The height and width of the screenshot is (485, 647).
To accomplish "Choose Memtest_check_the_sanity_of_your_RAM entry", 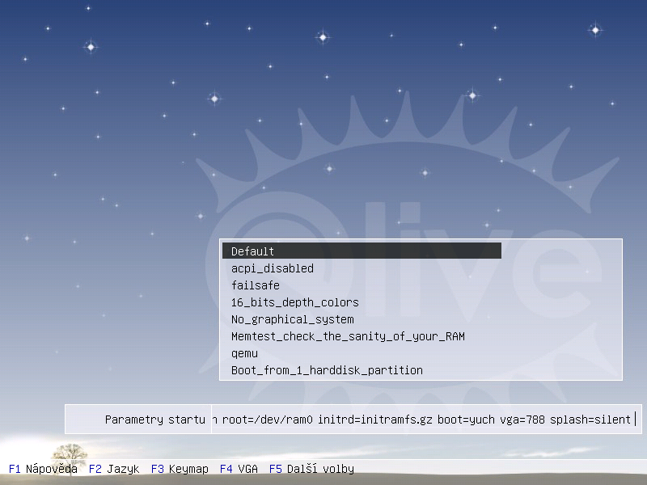I will (348, 336).
